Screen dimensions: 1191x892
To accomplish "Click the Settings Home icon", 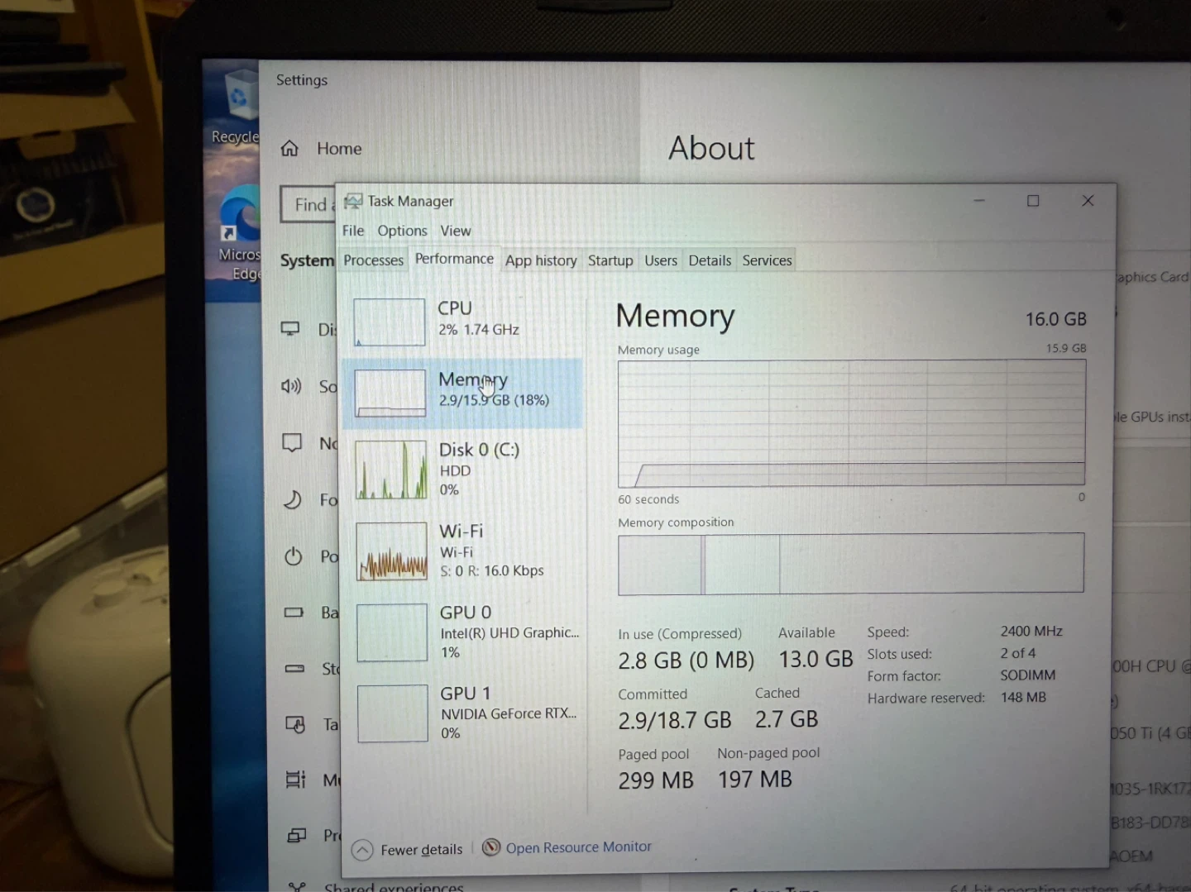I will 289,149.
